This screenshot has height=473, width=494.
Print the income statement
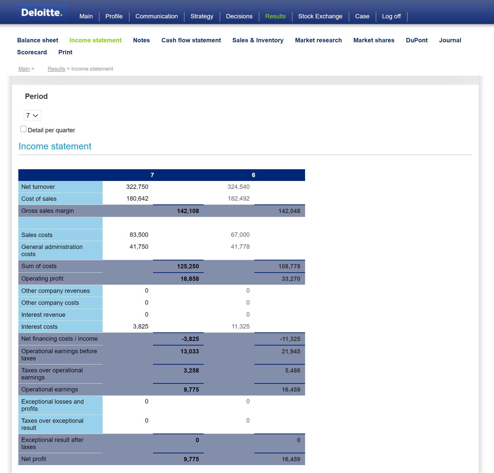(65, 52)
